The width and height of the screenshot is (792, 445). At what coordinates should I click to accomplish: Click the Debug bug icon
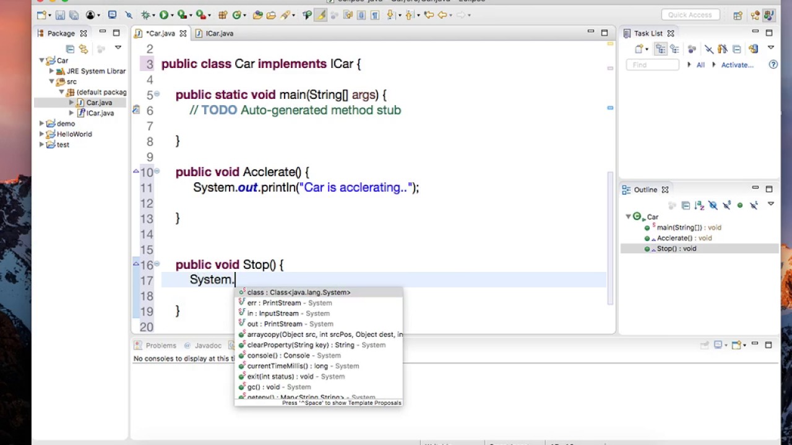[147, 15]
